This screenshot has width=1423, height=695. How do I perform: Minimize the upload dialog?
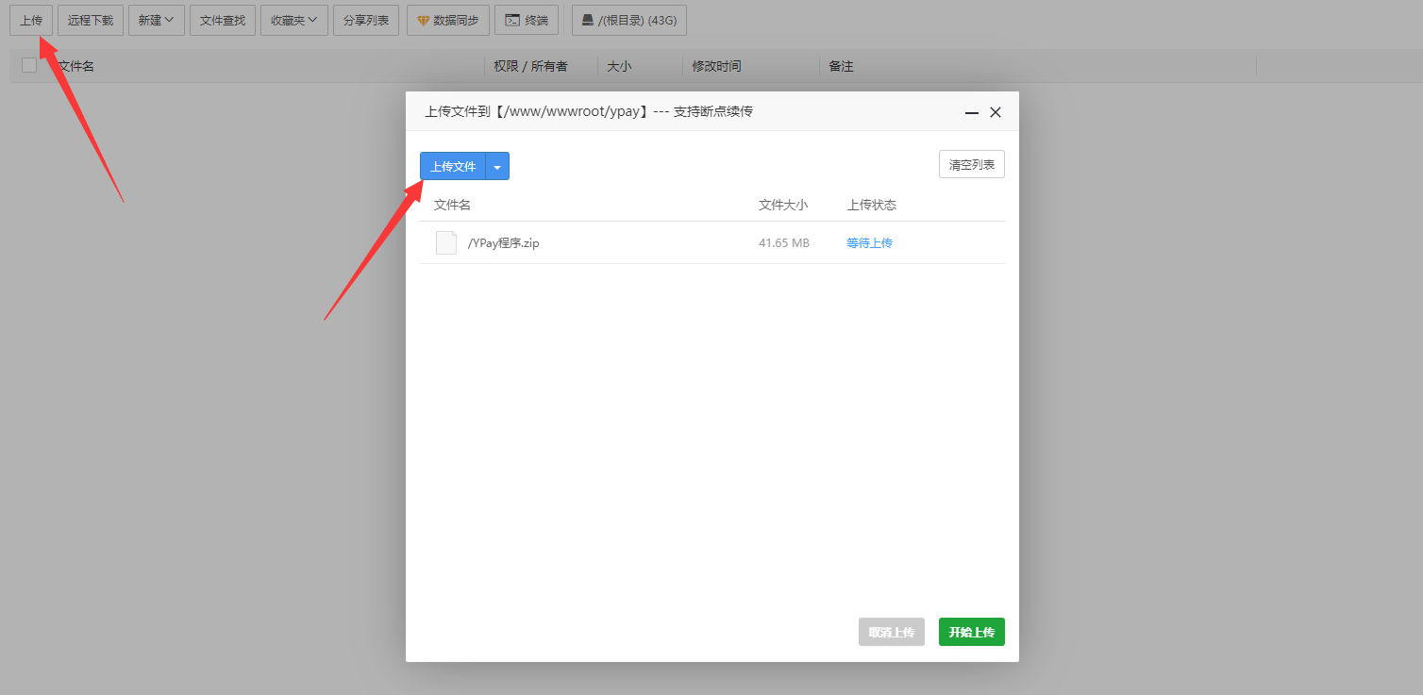tap(971, 112)
